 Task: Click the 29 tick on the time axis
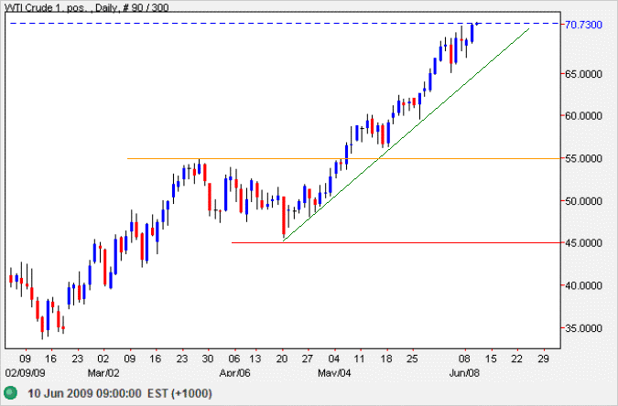[x=544, y=358]
